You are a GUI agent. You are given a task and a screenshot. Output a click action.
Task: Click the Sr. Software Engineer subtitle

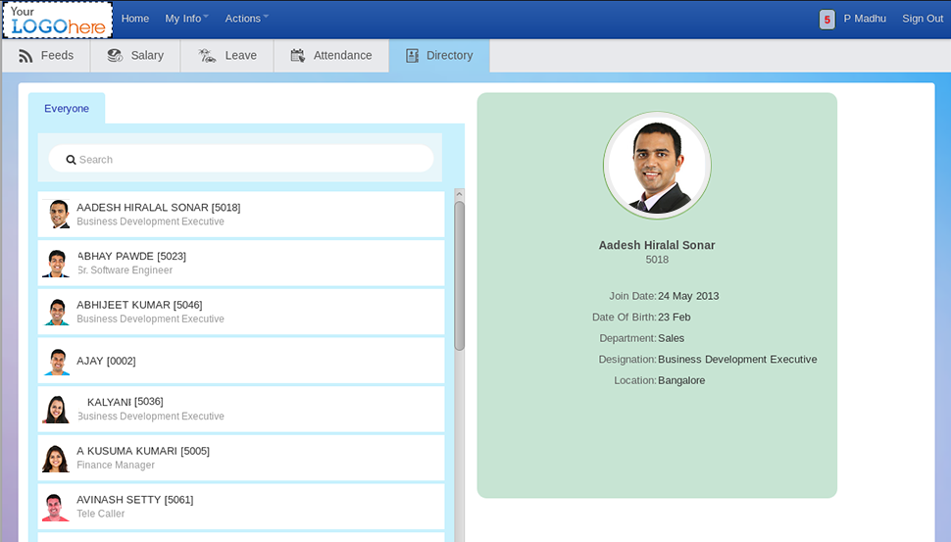(x=125, y=271)
